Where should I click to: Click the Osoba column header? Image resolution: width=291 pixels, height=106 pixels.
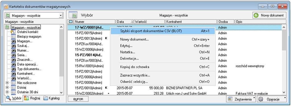pos(226,21)
